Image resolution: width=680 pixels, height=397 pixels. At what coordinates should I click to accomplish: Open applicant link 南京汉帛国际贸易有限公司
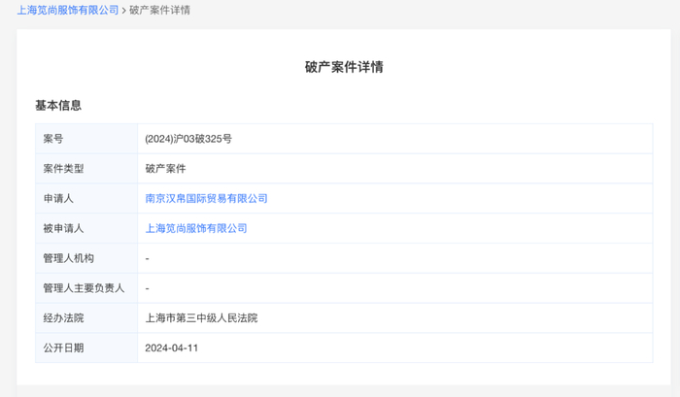[x=206, y=198]
